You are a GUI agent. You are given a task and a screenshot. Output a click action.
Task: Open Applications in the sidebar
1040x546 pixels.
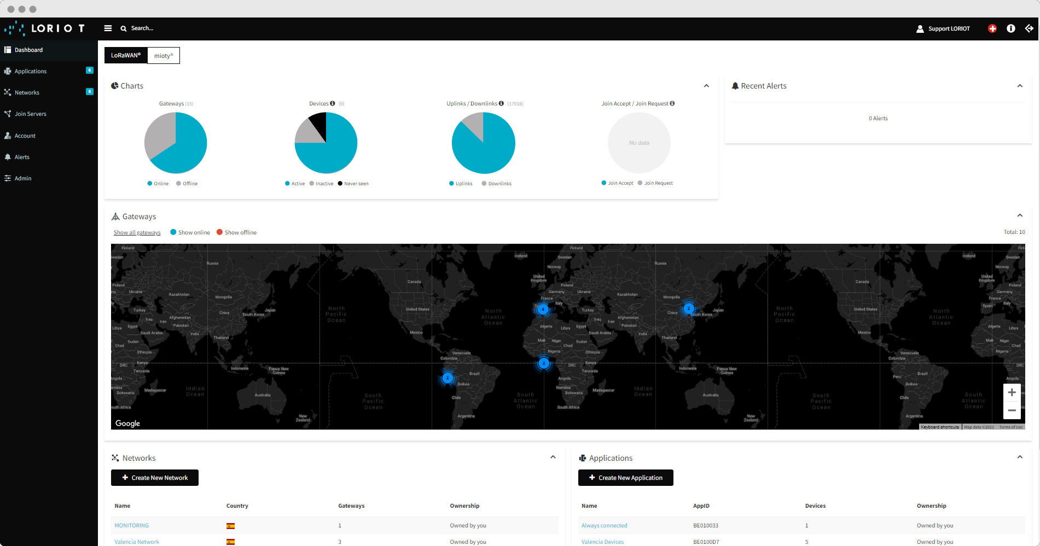(x=49, y=71)
